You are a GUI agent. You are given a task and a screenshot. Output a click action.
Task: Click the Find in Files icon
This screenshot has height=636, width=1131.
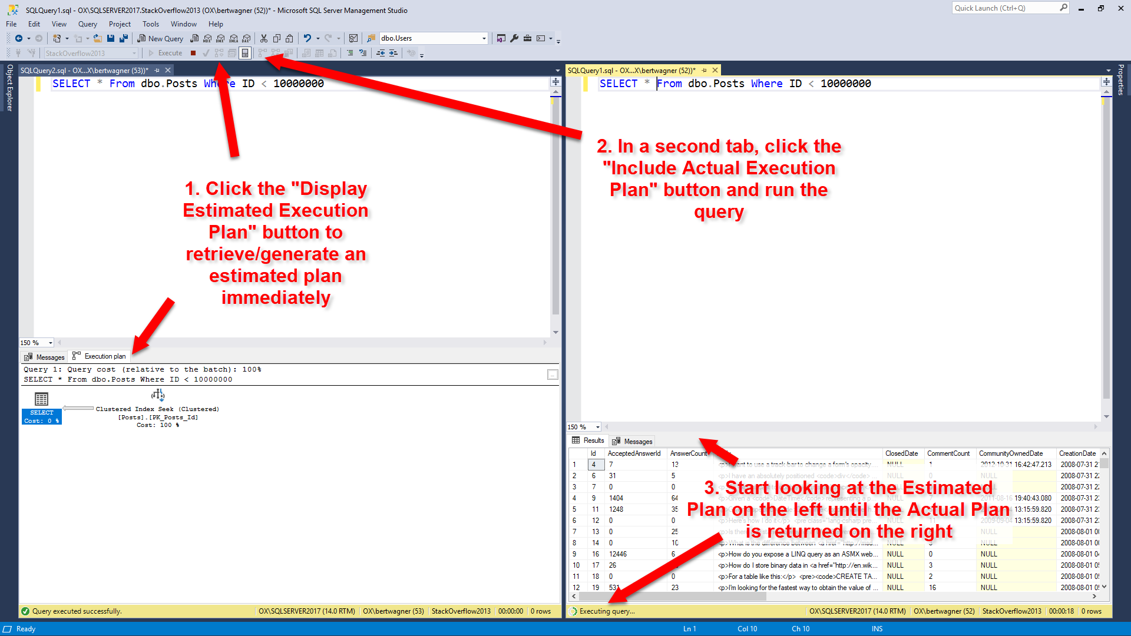pyautogui.click(x=371, y=38)
